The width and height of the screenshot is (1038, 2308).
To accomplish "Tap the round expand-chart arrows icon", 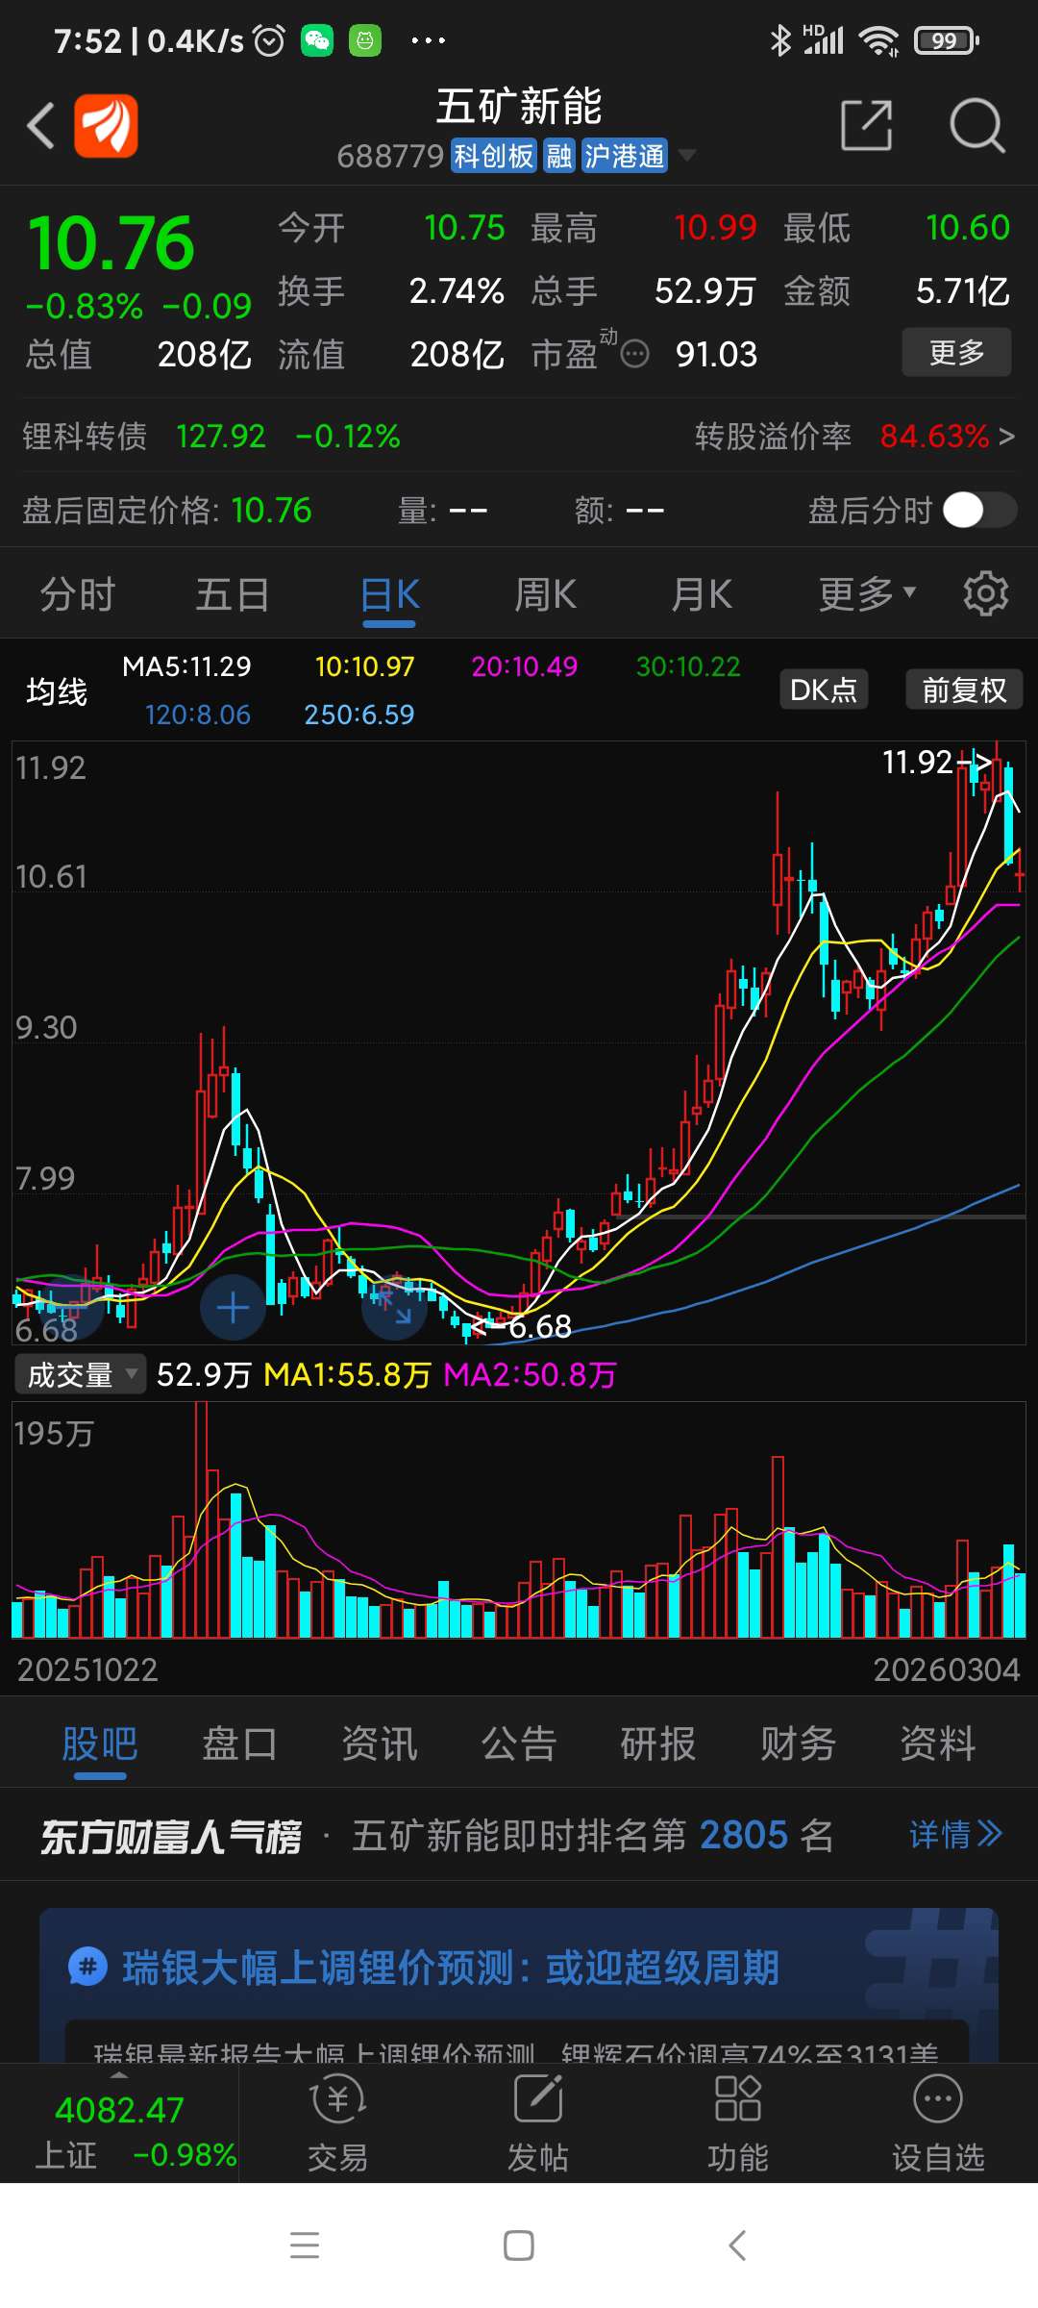I will coord(394,1308).
